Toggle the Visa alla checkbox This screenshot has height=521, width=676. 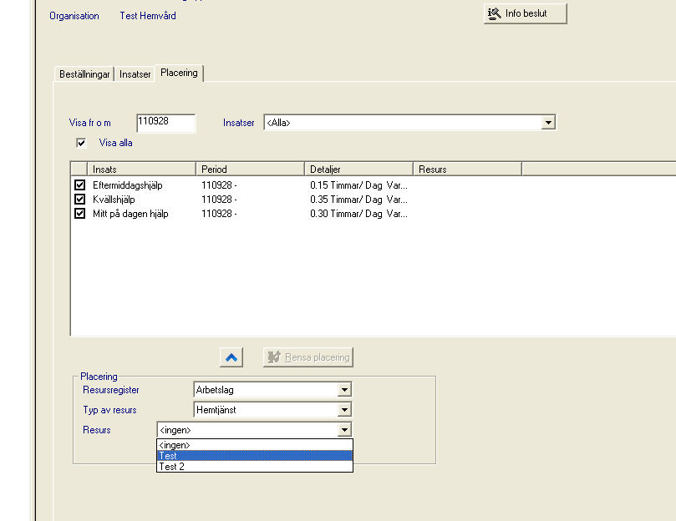pos(81,143)
